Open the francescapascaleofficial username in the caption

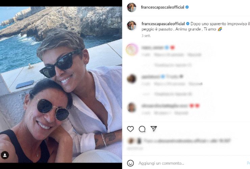coord(163,24)
